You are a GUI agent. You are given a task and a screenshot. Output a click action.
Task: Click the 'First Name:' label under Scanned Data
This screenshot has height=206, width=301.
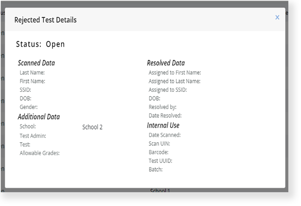pyautogui.click(x=33, y=81)
